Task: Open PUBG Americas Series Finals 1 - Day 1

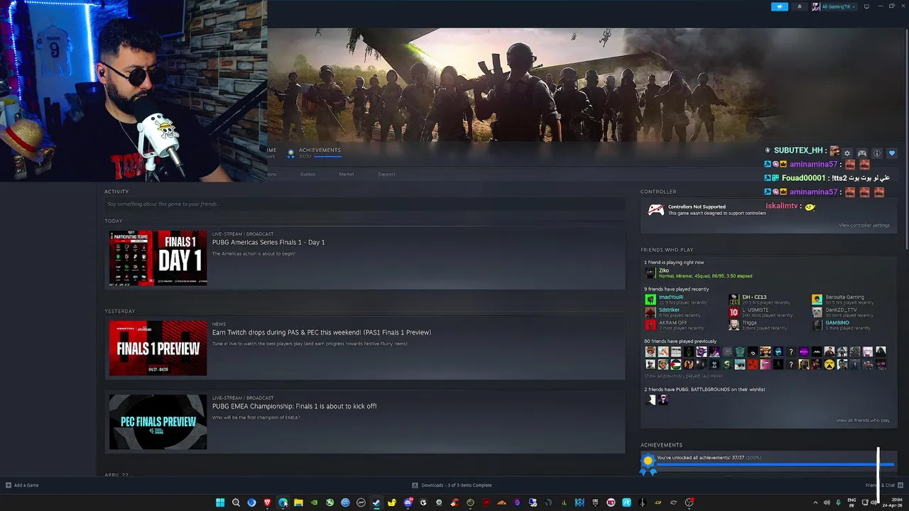Action: click(268, 242)
